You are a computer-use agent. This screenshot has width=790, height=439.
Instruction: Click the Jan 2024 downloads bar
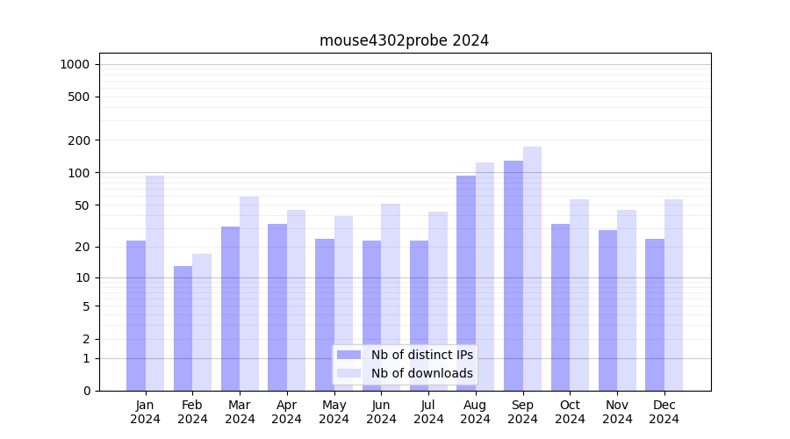pyautogui.click(x=154, y=283)
